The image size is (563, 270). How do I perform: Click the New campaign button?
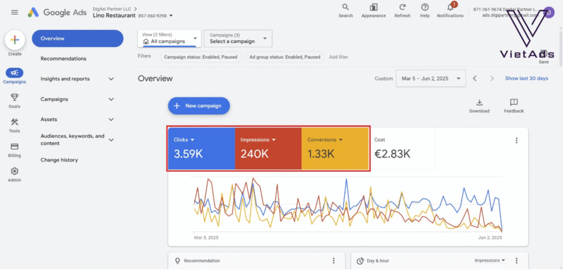199,106
